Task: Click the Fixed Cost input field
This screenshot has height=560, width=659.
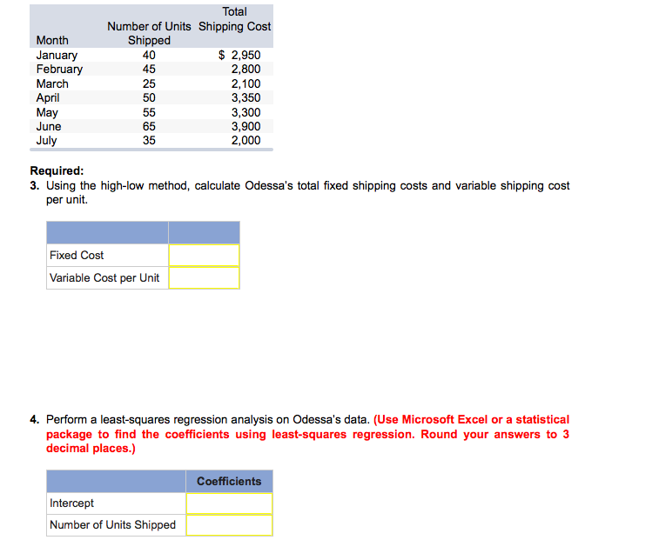Action: pyautogui.click(x=204, y=256)
